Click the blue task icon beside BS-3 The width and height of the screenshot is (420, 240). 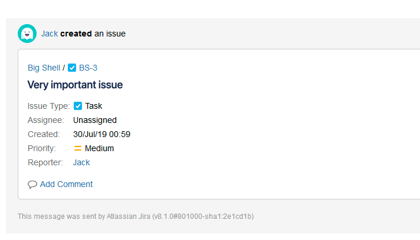click(x=72, y=68)
